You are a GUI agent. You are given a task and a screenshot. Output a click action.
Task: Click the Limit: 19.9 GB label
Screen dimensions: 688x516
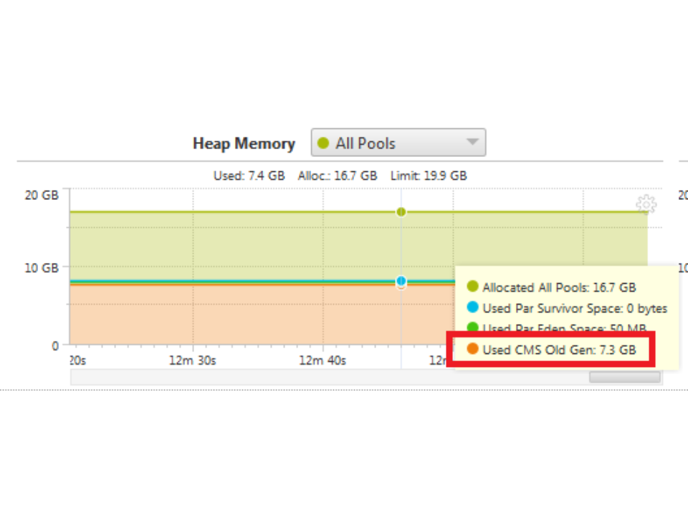click(429, 175)
